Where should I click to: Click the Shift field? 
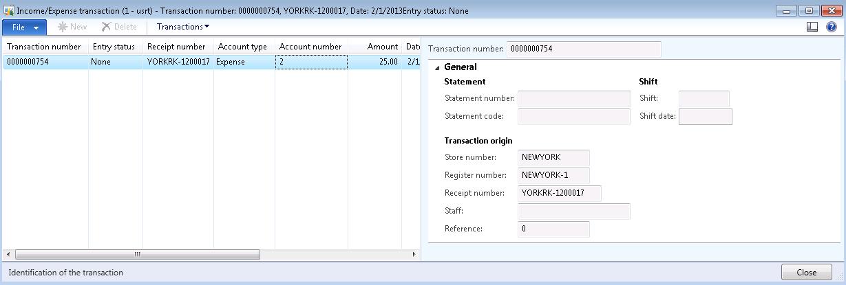[x=704, y=99]
